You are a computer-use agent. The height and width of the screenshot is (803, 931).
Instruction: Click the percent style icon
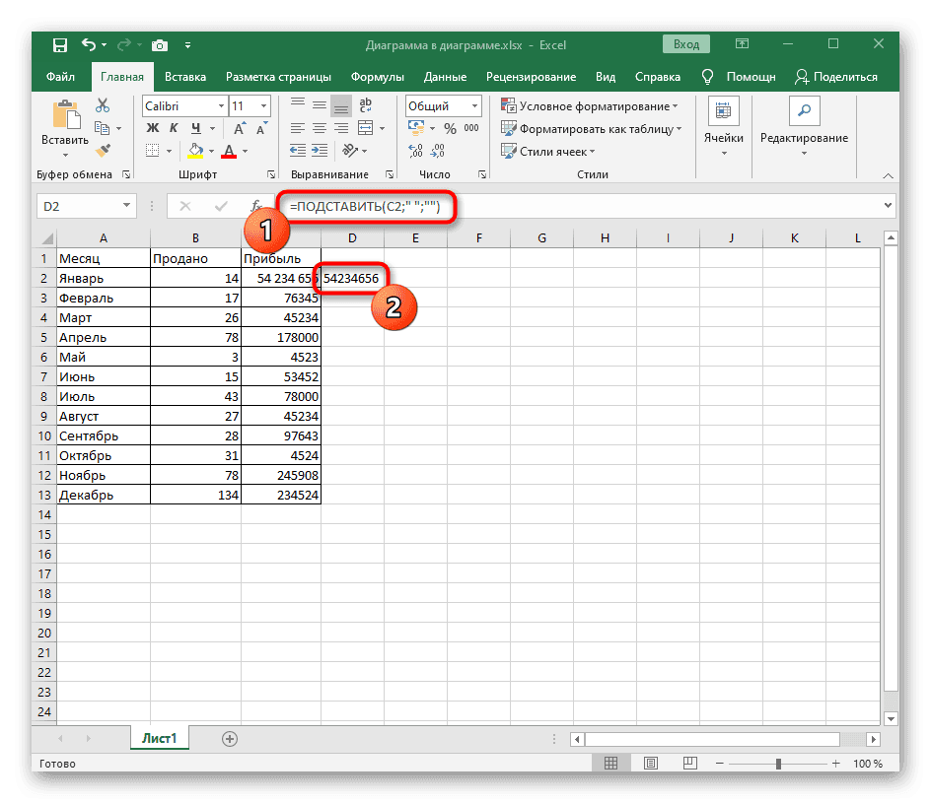449,128
